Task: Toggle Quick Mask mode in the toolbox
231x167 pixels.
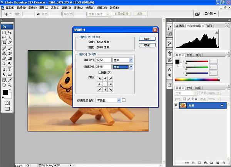Action: coord(7,103)
